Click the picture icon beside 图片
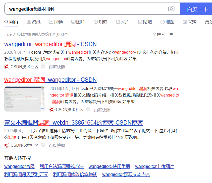Image resolution: width=212 pixels, height=183 pixels. coord(73,22)
